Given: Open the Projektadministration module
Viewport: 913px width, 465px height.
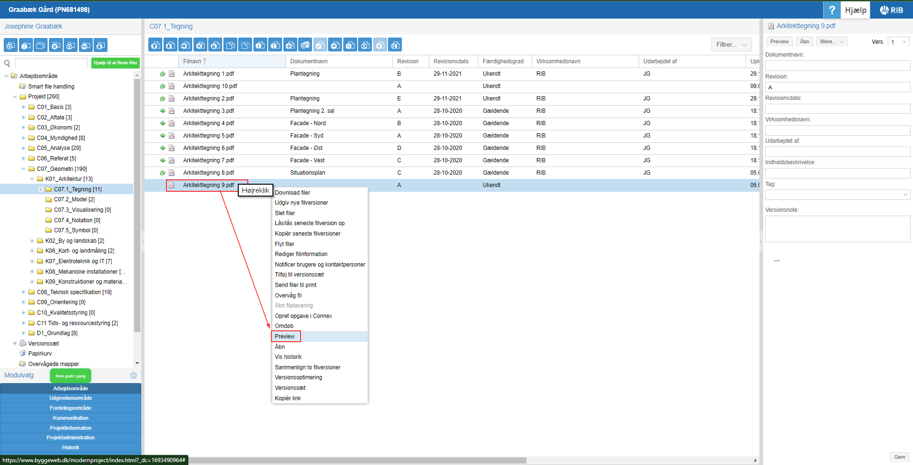Looking at the screenshot, I should 71,437.
